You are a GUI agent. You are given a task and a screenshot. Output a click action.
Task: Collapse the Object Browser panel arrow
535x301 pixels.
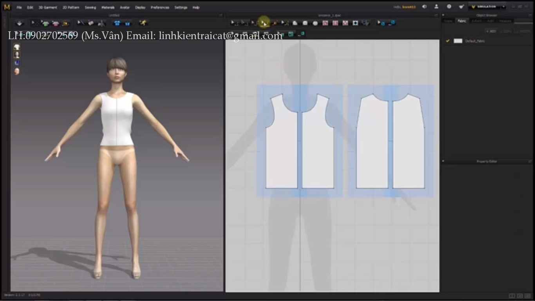(x=443, y=15)
